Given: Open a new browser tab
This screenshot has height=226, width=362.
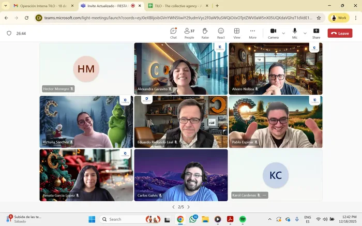Looking at the screenshot, I should click(x=217, y=6).
